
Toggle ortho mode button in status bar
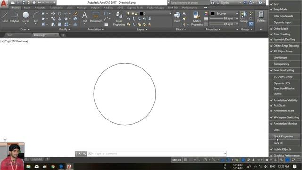click(x=200, y=160)
